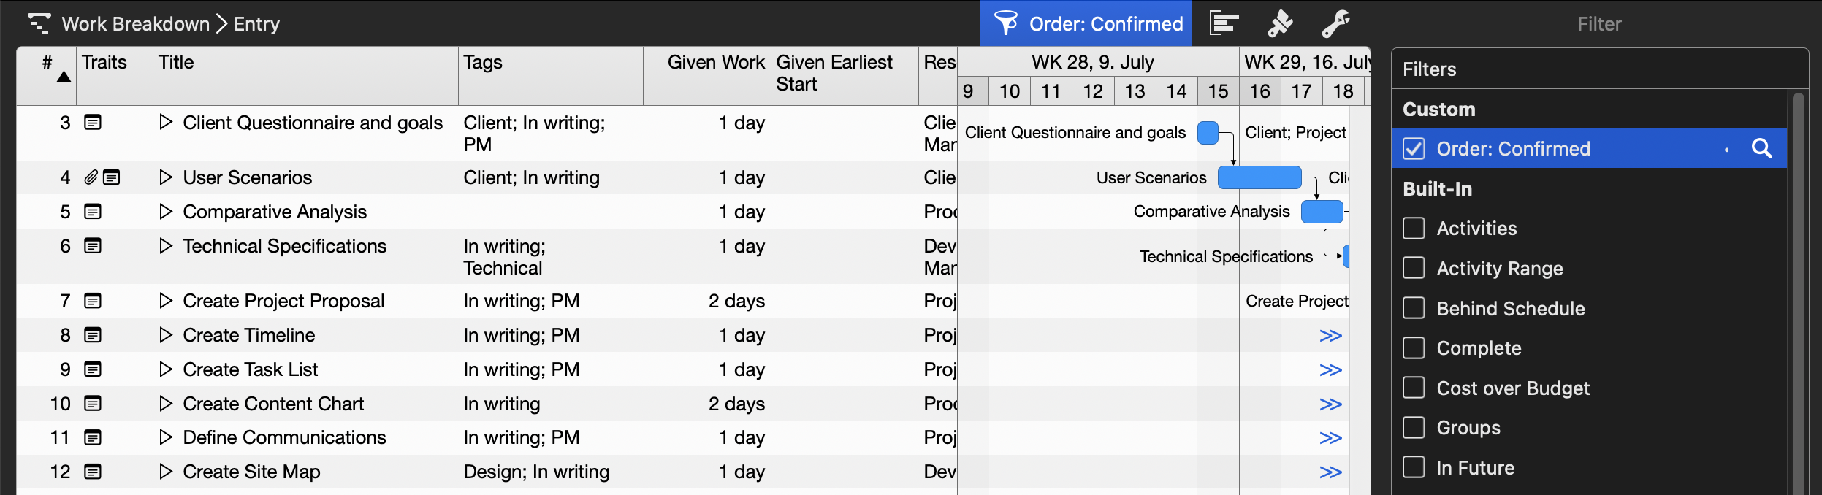Click the Work Breakdown outline icon
The image size is (1822, 495).
[39, 23]
